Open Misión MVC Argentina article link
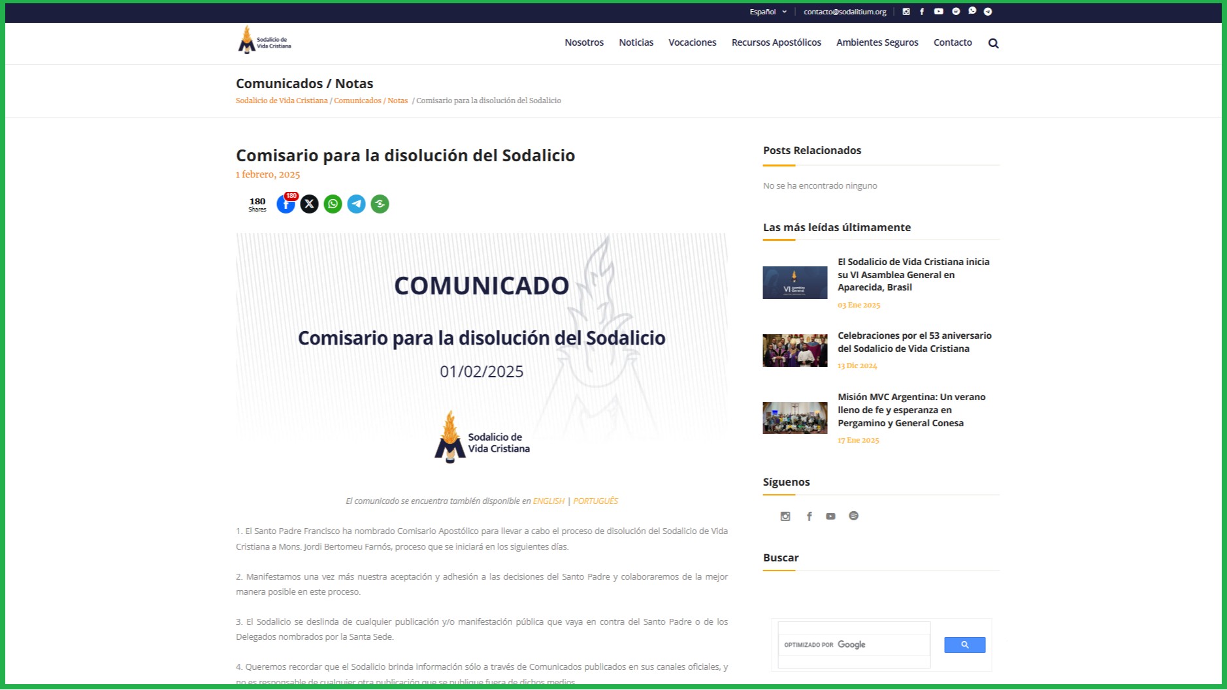The width and height of the screenshot is (1227, 690). click(x=911, y=410)
